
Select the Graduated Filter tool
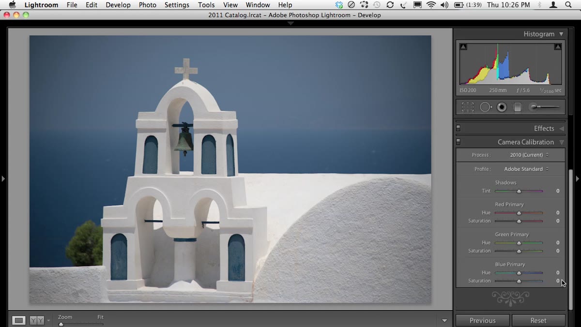tap(518, 107)
